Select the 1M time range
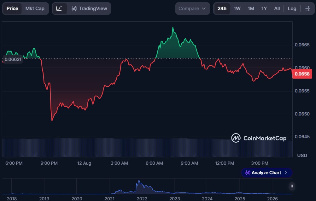This screenshot has width=316, height=201. click(251, 9)
